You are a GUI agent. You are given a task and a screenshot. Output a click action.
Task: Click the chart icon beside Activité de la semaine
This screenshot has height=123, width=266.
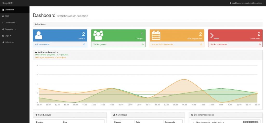(x=36, y=52)
